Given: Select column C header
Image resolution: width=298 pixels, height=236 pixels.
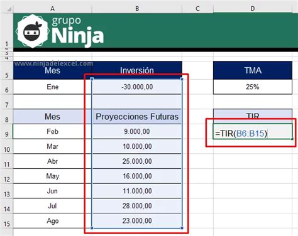Looking at the screenshot, I should [197, 9].
